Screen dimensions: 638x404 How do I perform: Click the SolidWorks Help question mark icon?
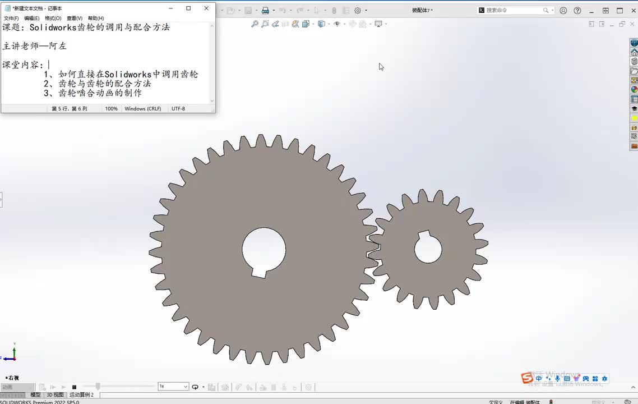click(x=577, y=11)
